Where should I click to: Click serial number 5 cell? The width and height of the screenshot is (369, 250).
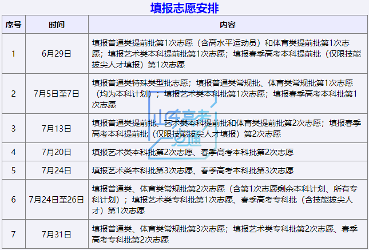click(14, 170)
